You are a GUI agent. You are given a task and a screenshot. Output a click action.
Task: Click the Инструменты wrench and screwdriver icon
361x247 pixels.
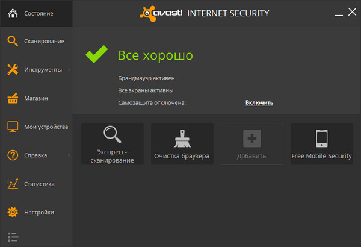click(13, 70)
